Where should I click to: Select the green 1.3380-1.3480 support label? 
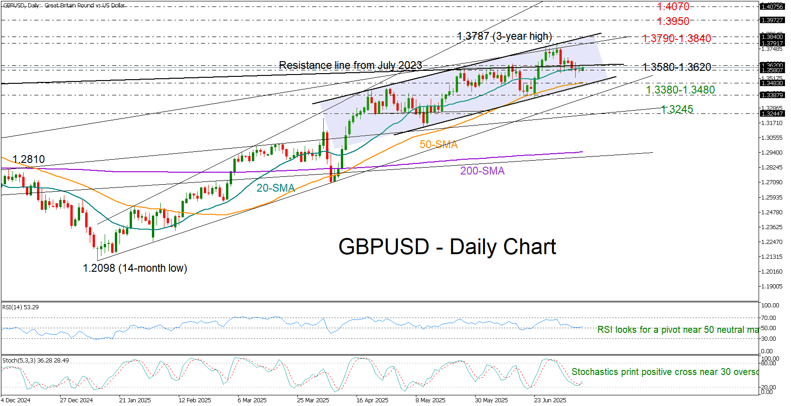680,90
